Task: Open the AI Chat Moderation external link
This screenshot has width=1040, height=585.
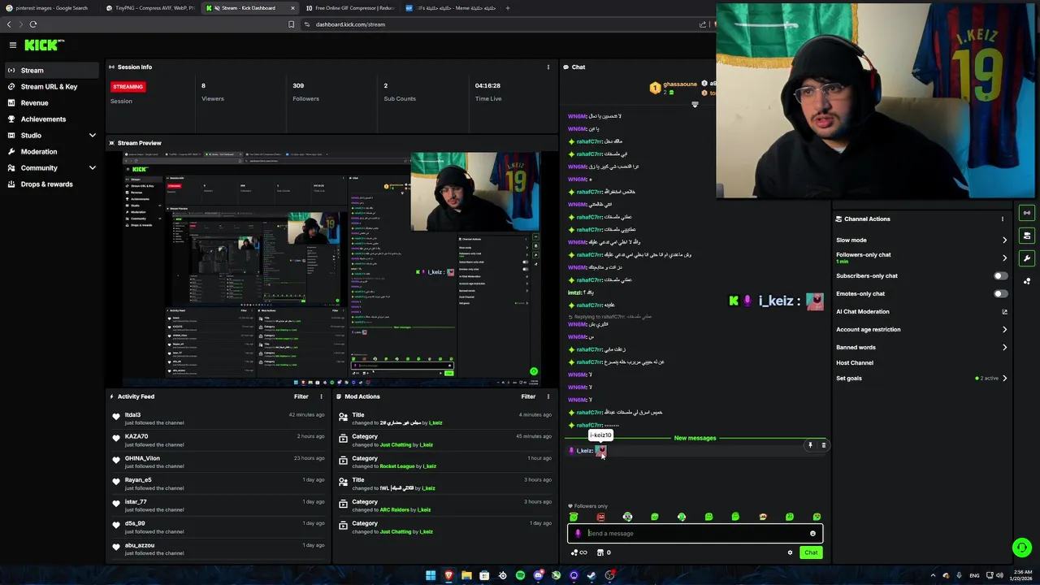Action: coord(1004,312)
